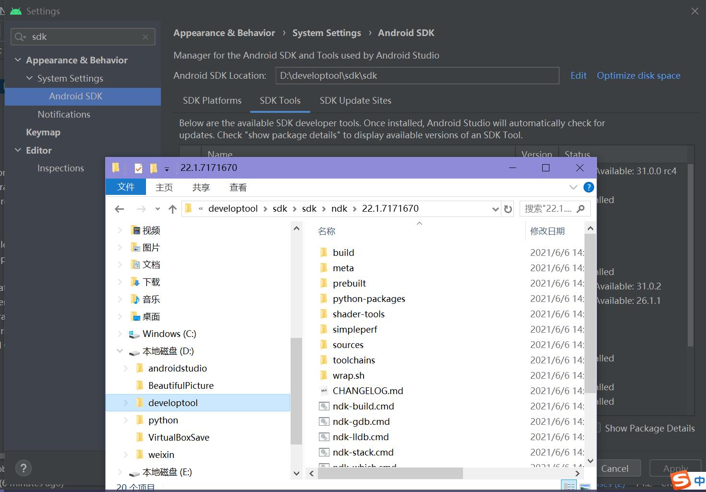
Task: Go up one folder level
Action: (173, 209)
